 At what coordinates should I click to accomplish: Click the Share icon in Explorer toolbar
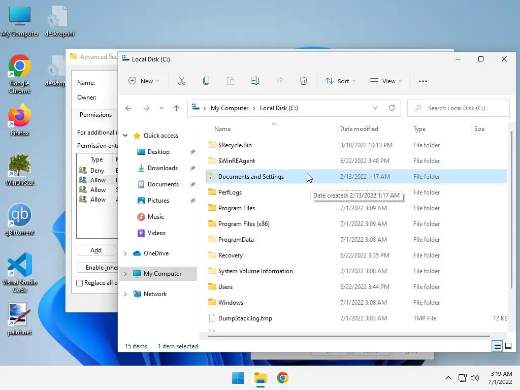[x=279, y=81]
